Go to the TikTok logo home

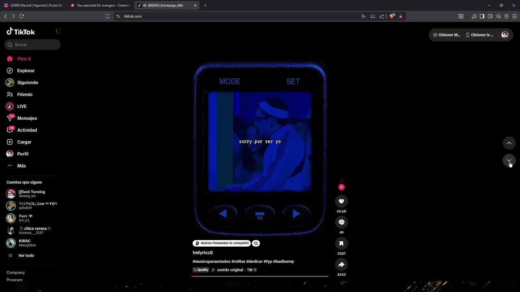(21, 32)
